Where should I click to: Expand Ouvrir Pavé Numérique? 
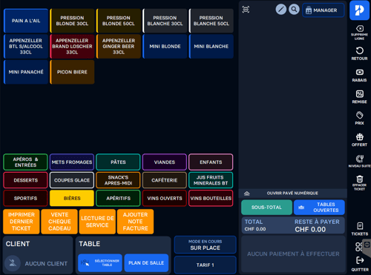coord(293,193)
